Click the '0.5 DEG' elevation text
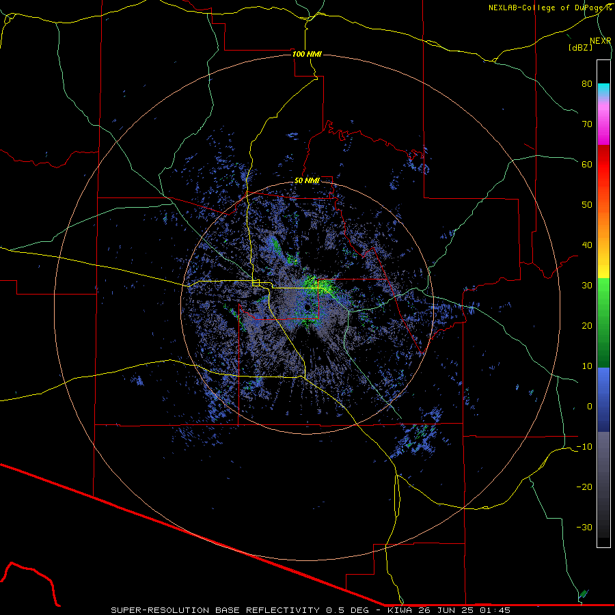 347,610
